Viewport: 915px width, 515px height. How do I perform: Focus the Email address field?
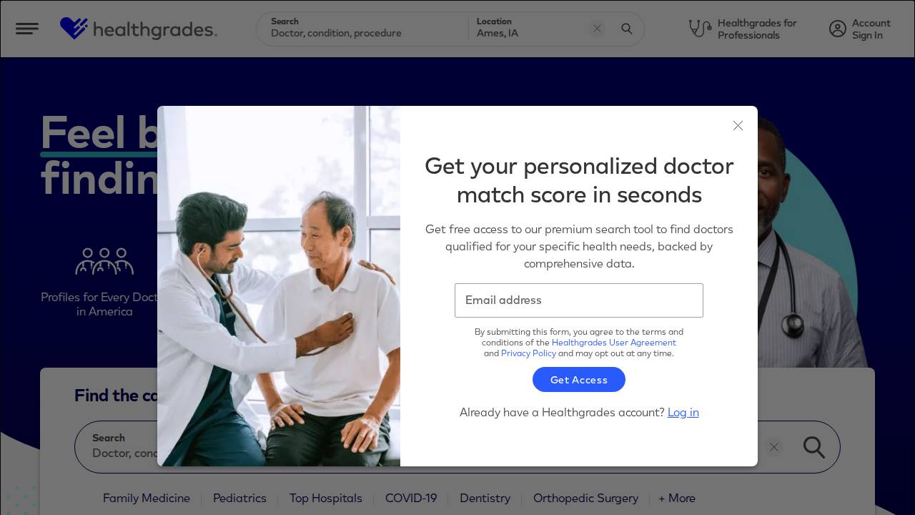pyautogui.click(x=579, y=300)
